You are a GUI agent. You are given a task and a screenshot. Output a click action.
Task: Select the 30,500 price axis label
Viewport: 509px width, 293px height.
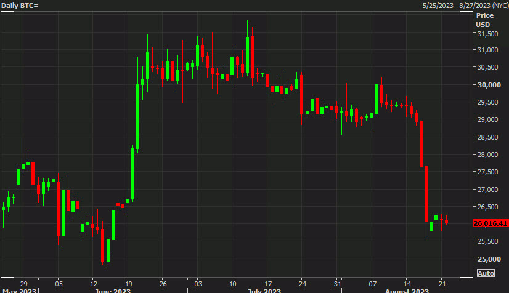(487, 67)
